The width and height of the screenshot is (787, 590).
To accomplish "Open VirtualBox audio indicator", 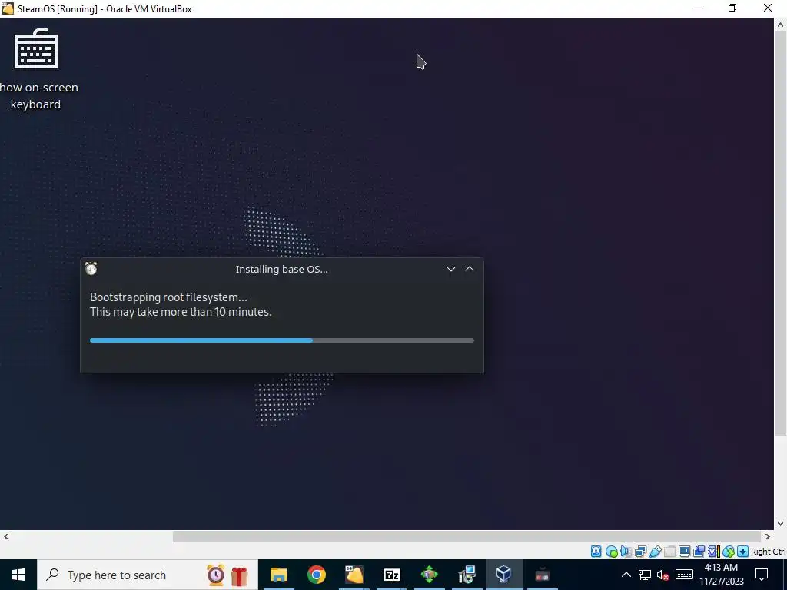I will tap(626, 552).
